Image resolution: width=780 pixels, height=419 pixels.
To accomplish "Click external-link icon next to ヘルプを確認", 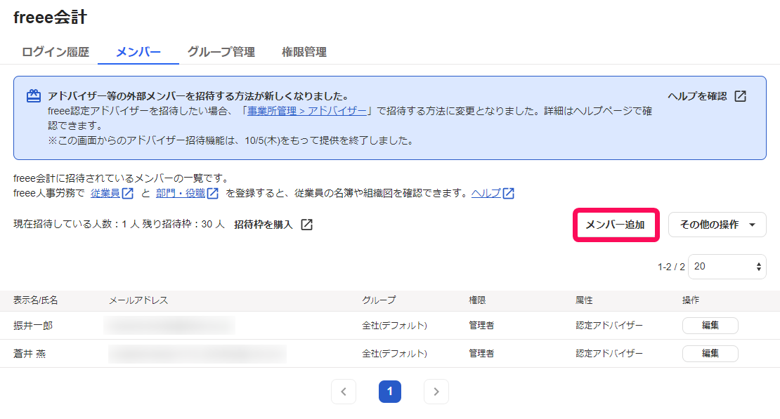I will click(740, 96).
